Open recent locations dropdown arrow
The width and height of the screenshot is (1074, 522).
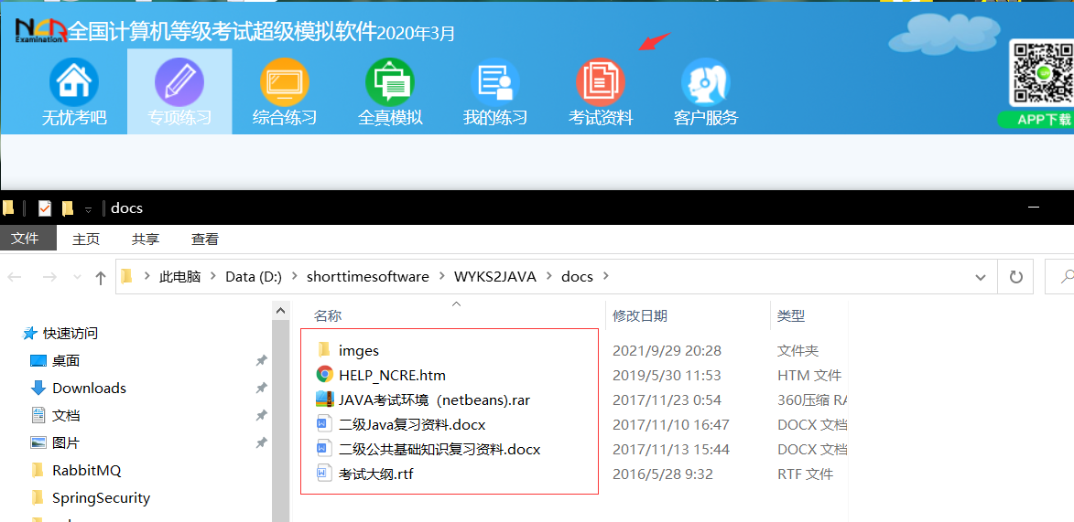point(78,277)
